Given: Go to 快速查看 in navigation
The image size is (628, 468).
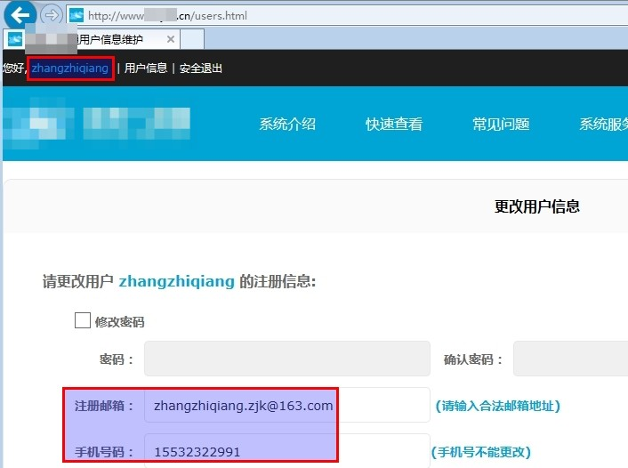Looking at the screenshot, I should tap(394, 125).
